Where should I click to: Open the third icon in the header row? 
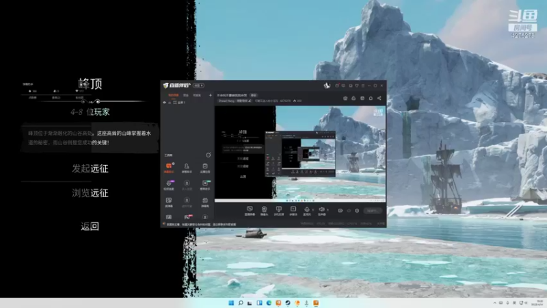tap(362, 99)
